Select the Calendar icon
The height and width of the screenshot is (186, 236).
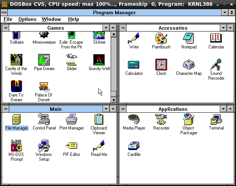coord(216,38)
